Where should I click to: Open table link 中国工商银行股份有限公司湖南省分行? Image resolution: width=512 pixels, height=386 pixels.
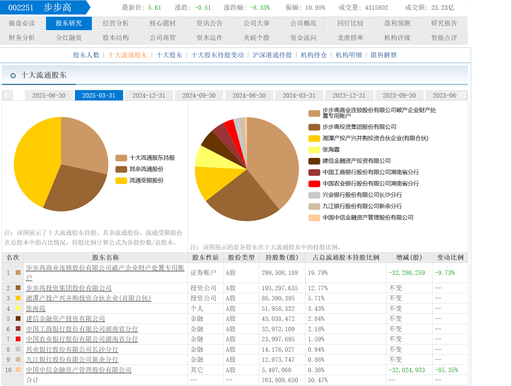pos(82,329)
